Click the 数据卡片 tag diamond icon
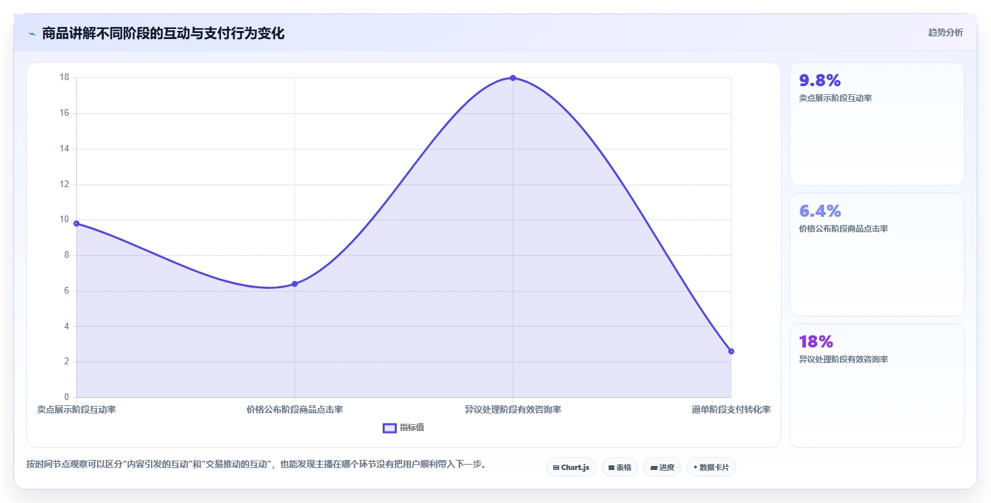The image size is (991, 503). (695, 467)
